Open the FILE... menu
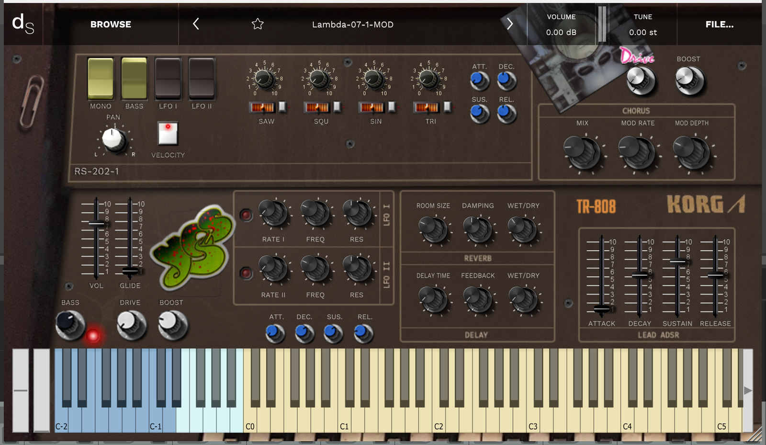Screen dimensions: 766x445 coord(719,24)
